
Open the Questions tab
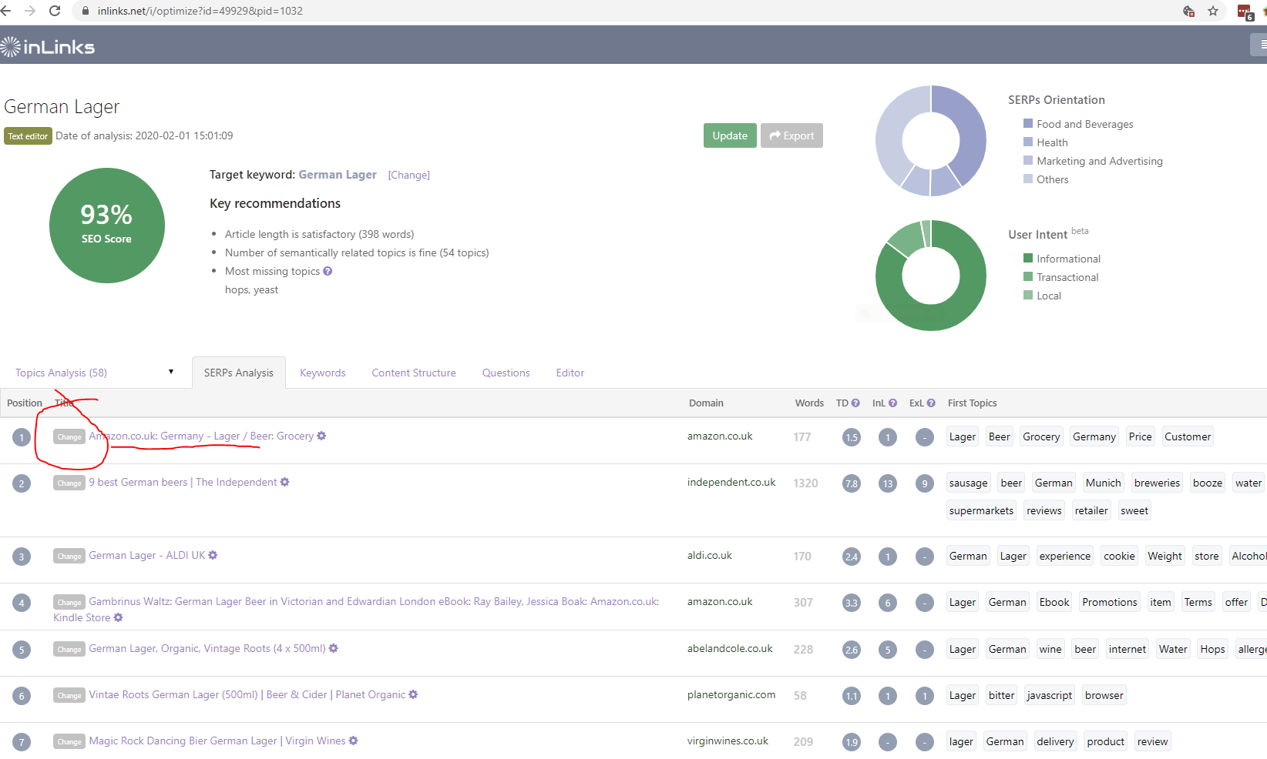tap(506, 373)
